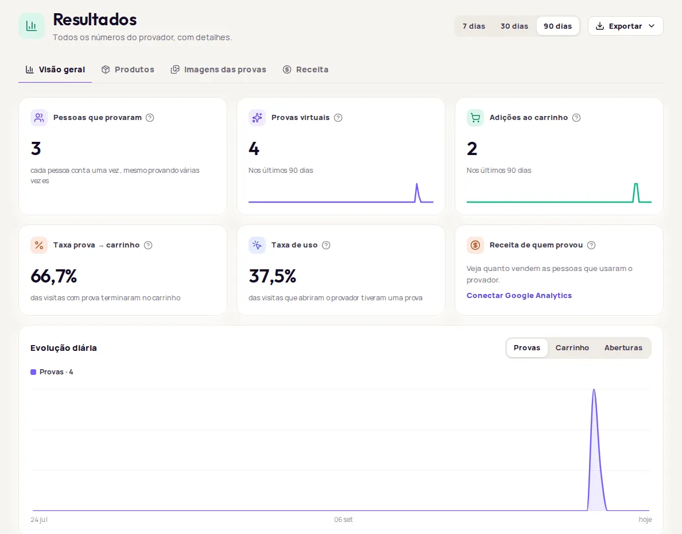
Task: Click the purple Provas legend swatch
Action: [x=33, y=372]
